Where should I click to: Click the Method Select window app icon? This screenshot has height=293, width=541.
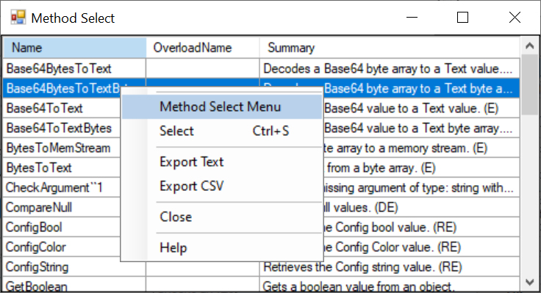[18, 18]
